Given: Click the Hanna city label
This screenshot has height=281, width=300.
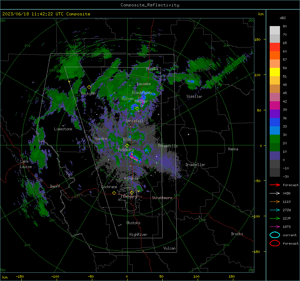Looking at the screenshot, I should (x=233, y=149).
